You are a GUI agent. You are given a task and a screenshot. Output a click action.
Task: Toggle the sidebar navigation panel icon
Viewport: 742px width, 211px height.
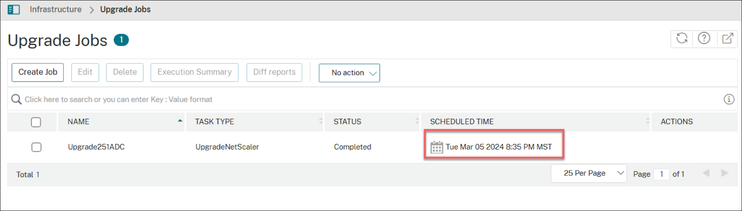(x=14, y=9)
